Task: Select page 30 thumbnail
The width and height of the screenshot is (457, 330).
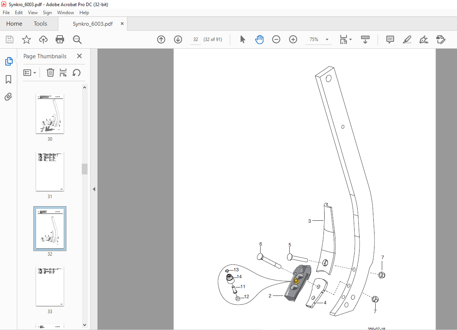Action: click(x=50, y=114)
